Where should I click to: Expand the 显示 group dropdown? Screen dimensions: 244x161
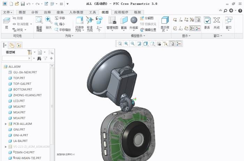186,36
